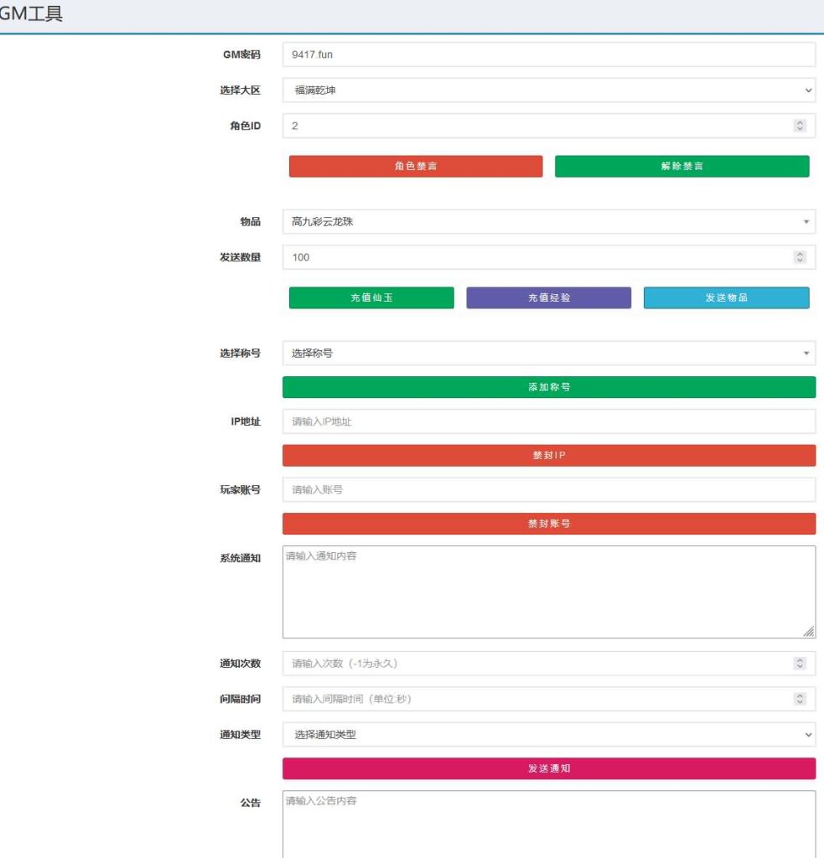
Task: Click the green 解除禁言 button
Action: point(681,166)
